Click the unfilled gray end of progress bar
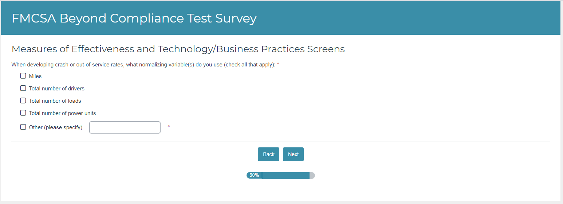 pyautogui.click(x=312, y=175)
